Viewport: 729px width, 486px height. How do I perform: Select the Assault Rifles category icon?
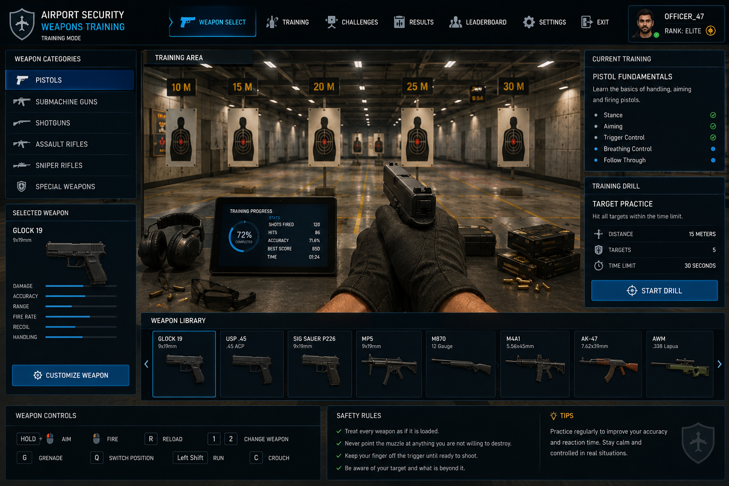22,144
